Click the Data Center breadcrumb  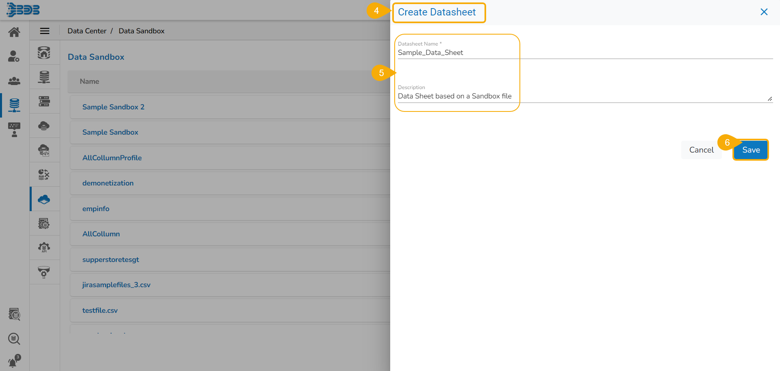[87, 31]
